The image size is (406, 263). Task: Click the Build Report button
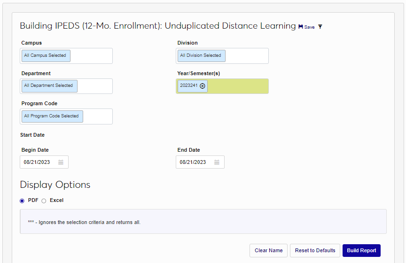(361, 251)
